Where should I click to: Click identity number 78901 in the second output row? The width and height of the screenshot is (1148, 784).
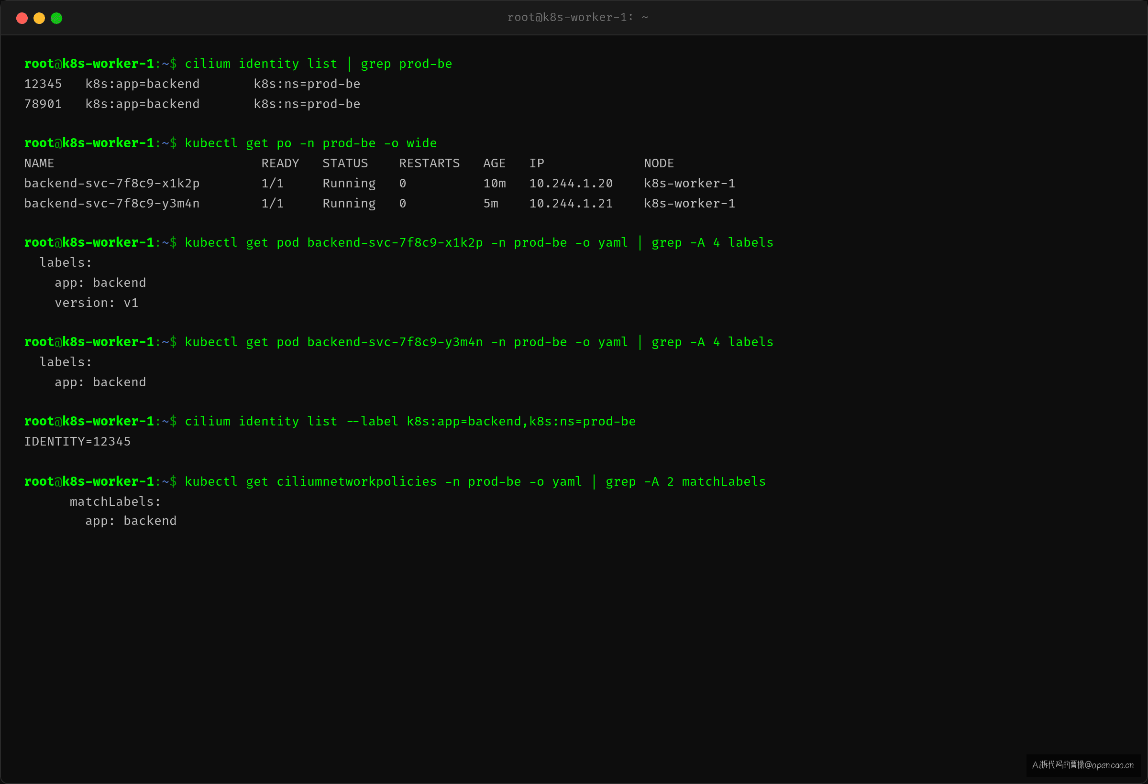pyautogui.click(x=43, y=104)
